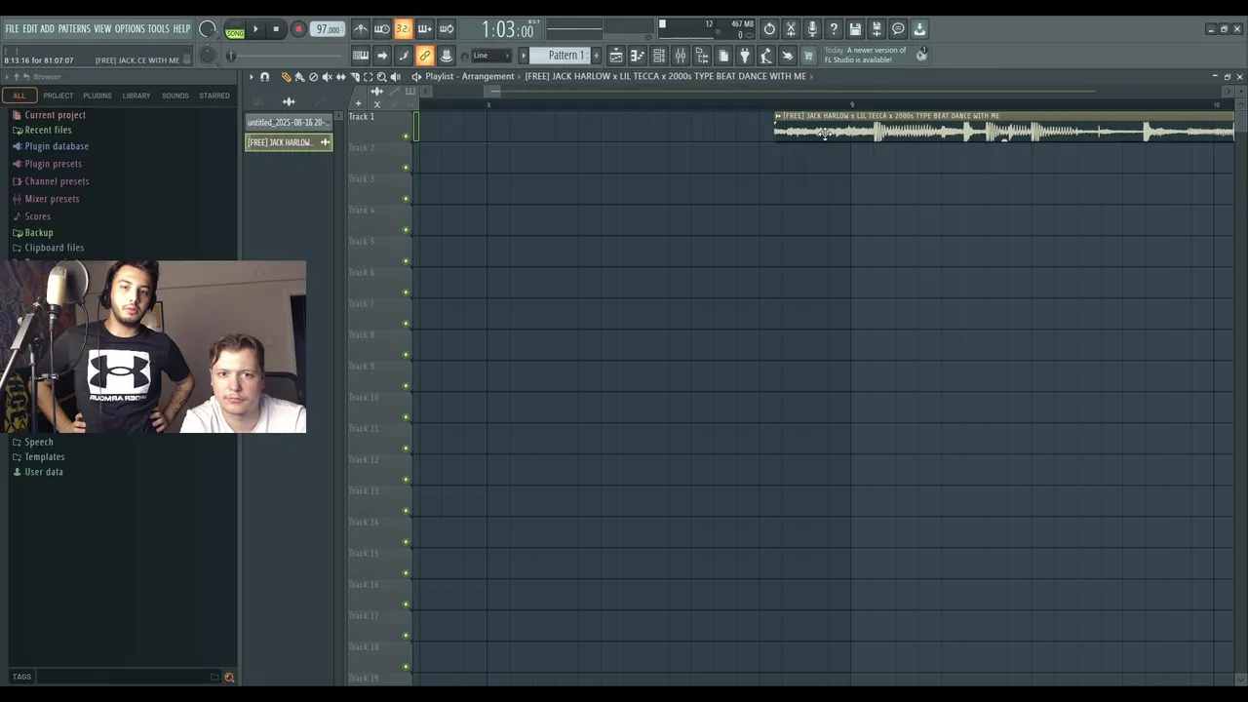Open the PATTERNS menu

[x=74, y=29]
